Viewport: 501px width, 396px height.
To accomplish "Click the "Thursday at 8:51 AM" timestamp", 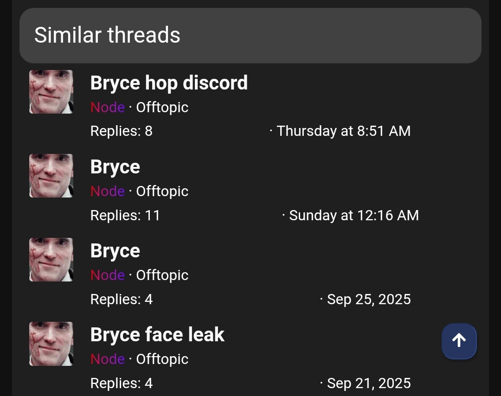I will point(343,131).
